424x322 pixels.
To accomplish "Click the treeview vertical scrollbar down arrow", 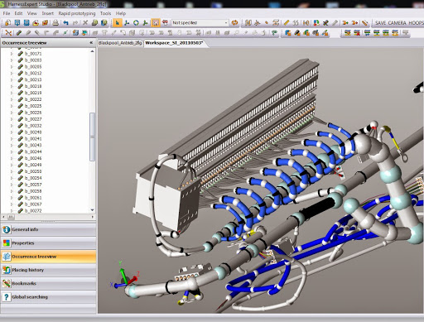I will [x=92, y=210].
